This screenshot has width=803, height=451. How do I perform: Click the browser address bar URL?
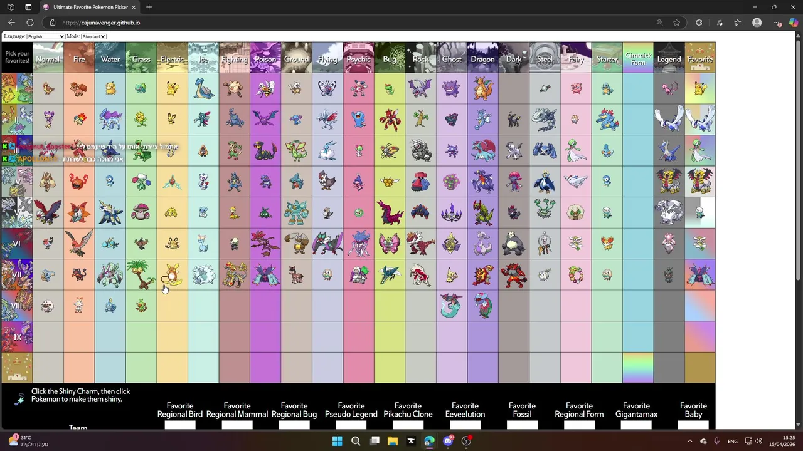pos(101,23)
